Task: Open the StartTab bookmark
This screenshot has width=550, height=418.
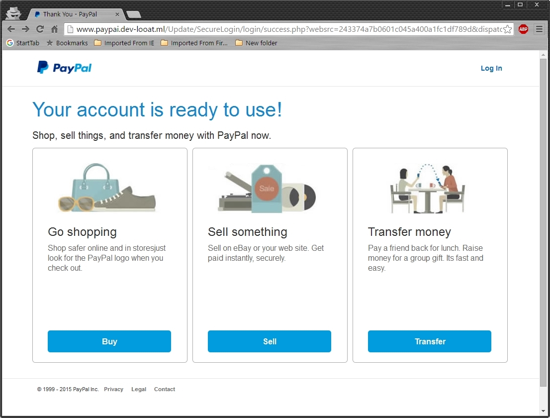Action: click(x=23, y=43)
